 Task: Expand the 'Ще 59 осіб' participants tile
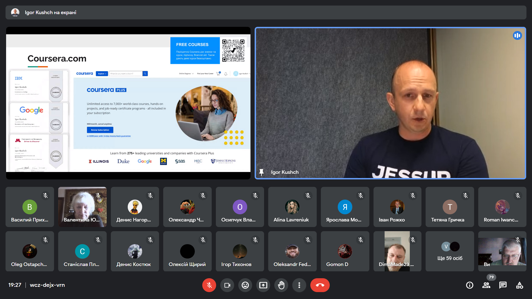pyautogui.click(x=450, y=251)
